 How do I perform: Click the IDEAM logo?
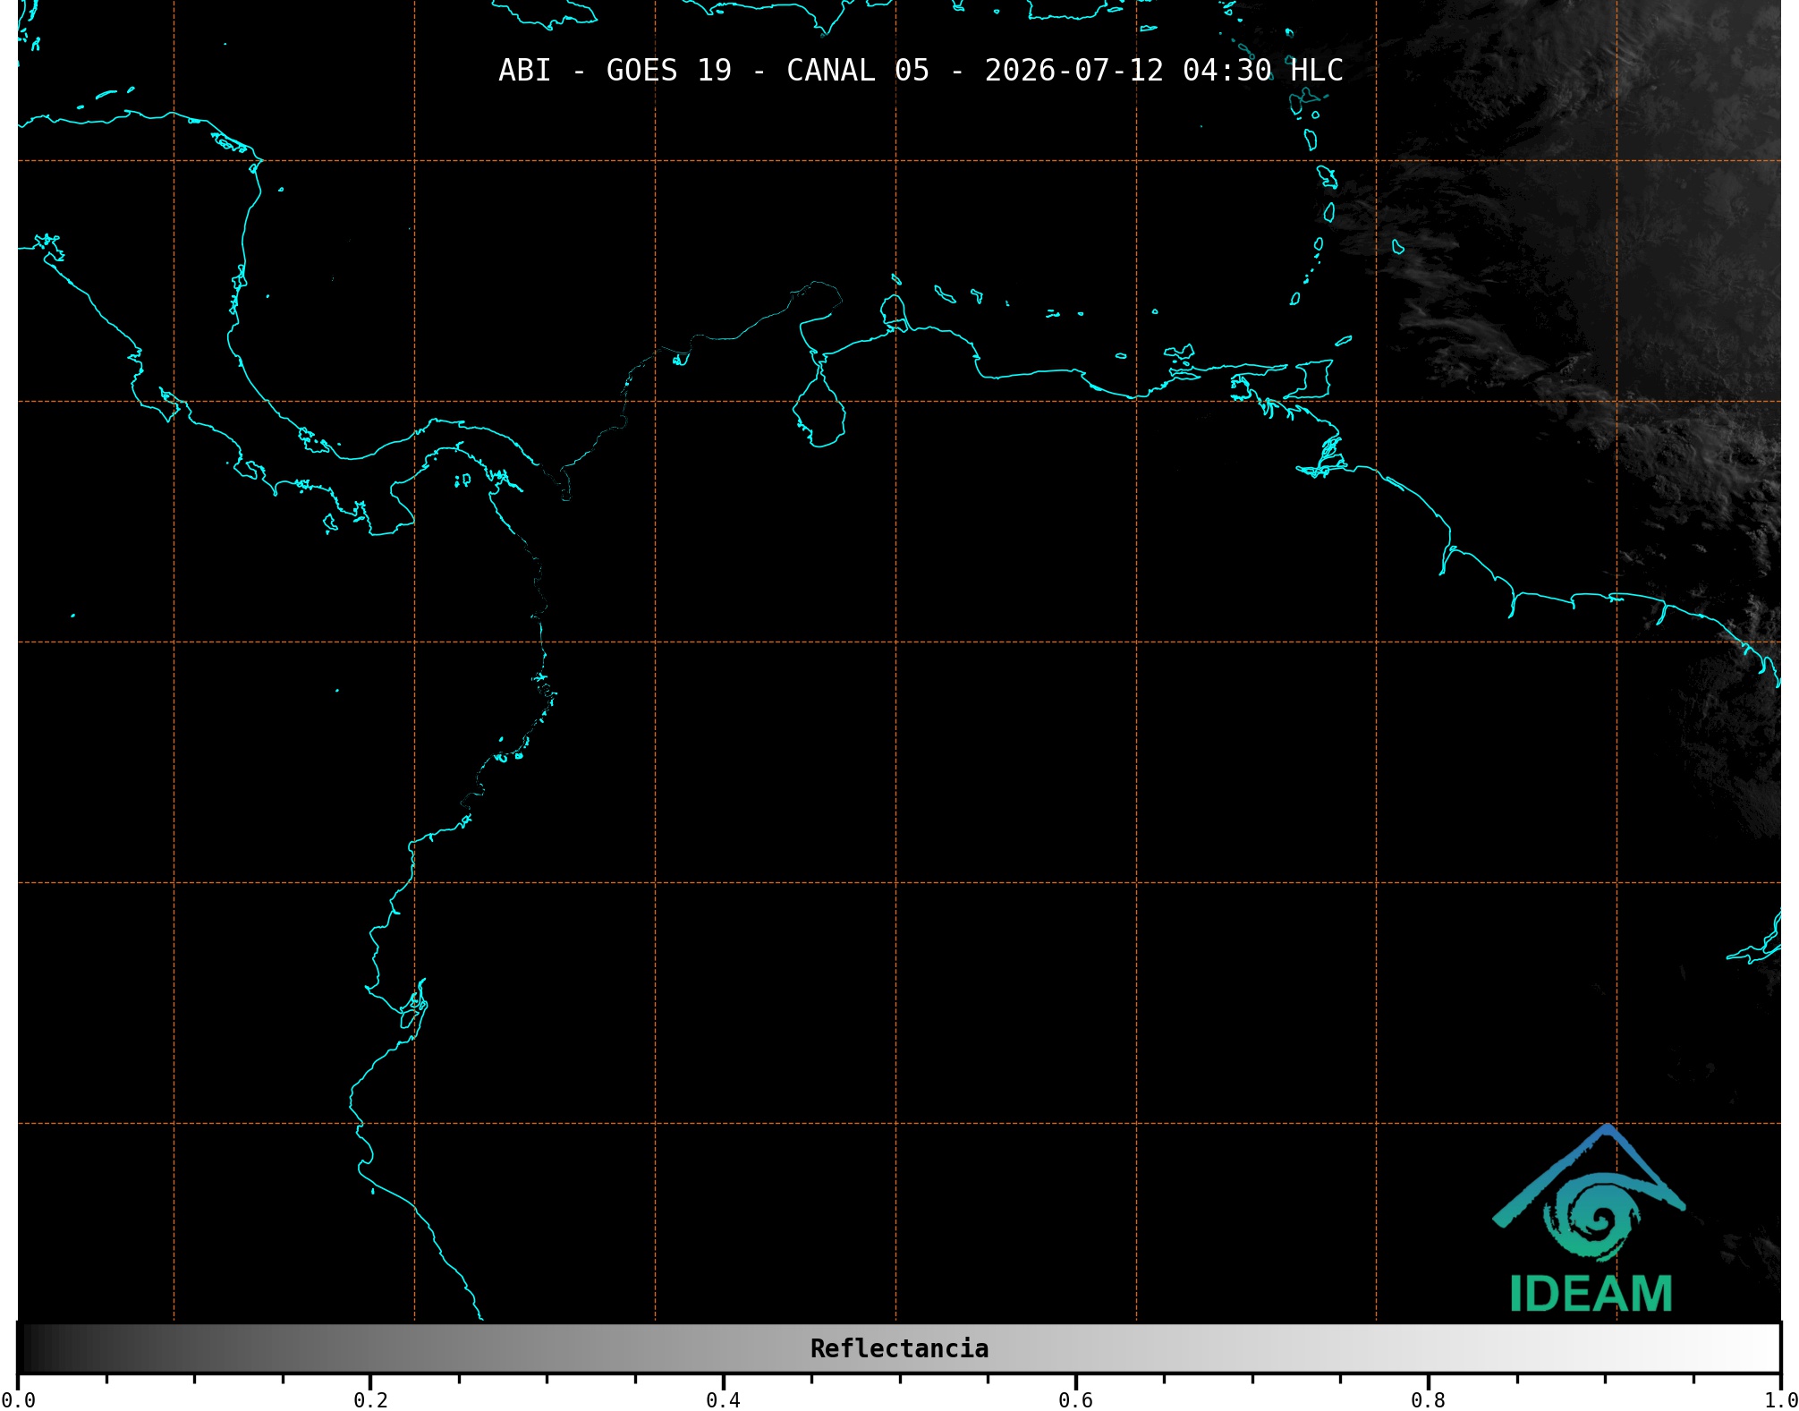coord(1590,1219)
